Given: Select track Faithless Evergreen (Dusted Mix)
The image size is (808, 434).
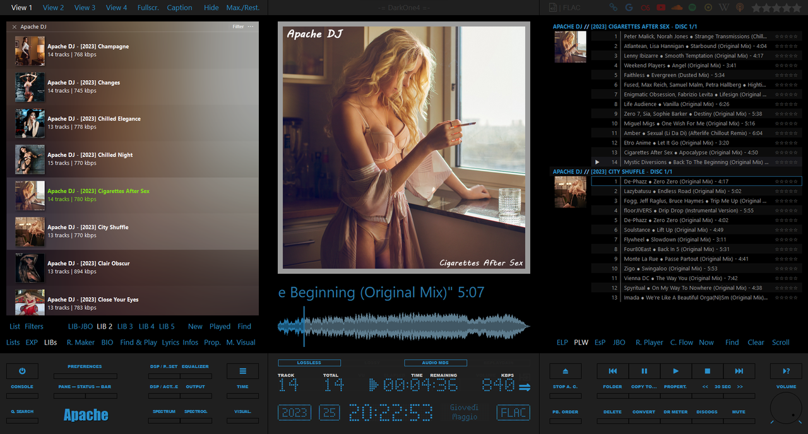Looking at the screenshot, I should click(x=696, y=75).
